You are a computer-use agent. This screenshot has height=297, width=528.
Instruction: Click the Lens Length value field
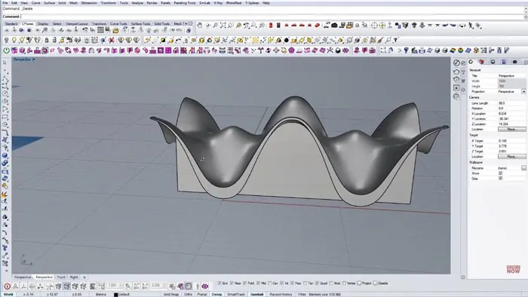point(511,103)
